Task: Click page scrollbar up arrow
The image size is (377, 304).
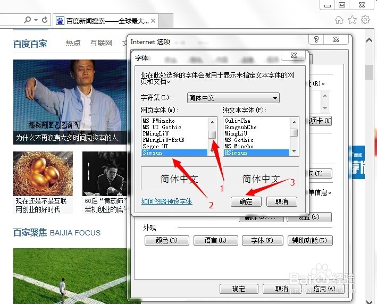Action: pos(370,40)
